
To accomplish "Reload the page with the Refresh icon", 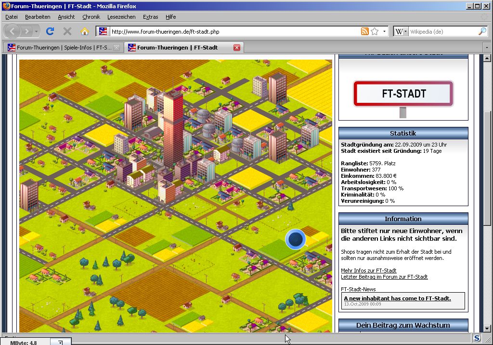I will pos(50,31).
